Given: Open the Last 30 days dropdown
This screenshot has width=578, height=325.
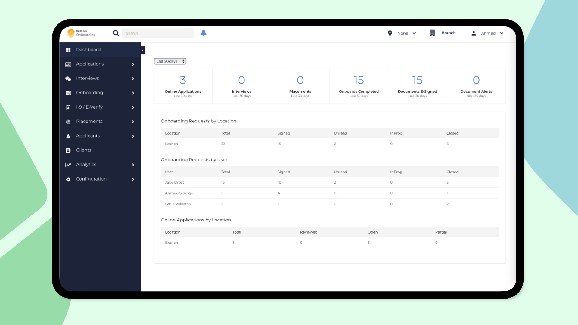Looking at the screenshot, I should [170, 61].
